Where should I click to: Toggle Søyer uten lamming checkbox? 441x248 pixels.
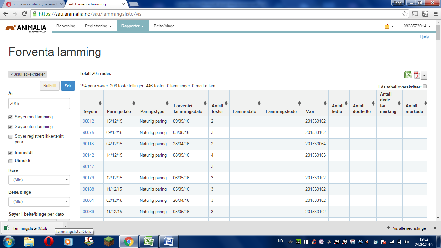pyautogui.click(x=10, y=127)
